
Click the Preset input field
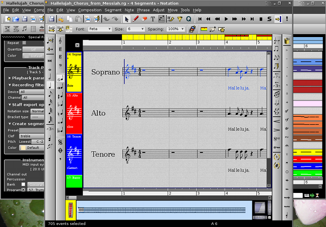tap(32, 130)
